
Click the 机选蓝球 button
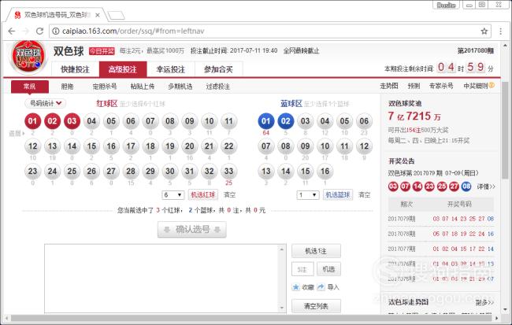point(338,195)
